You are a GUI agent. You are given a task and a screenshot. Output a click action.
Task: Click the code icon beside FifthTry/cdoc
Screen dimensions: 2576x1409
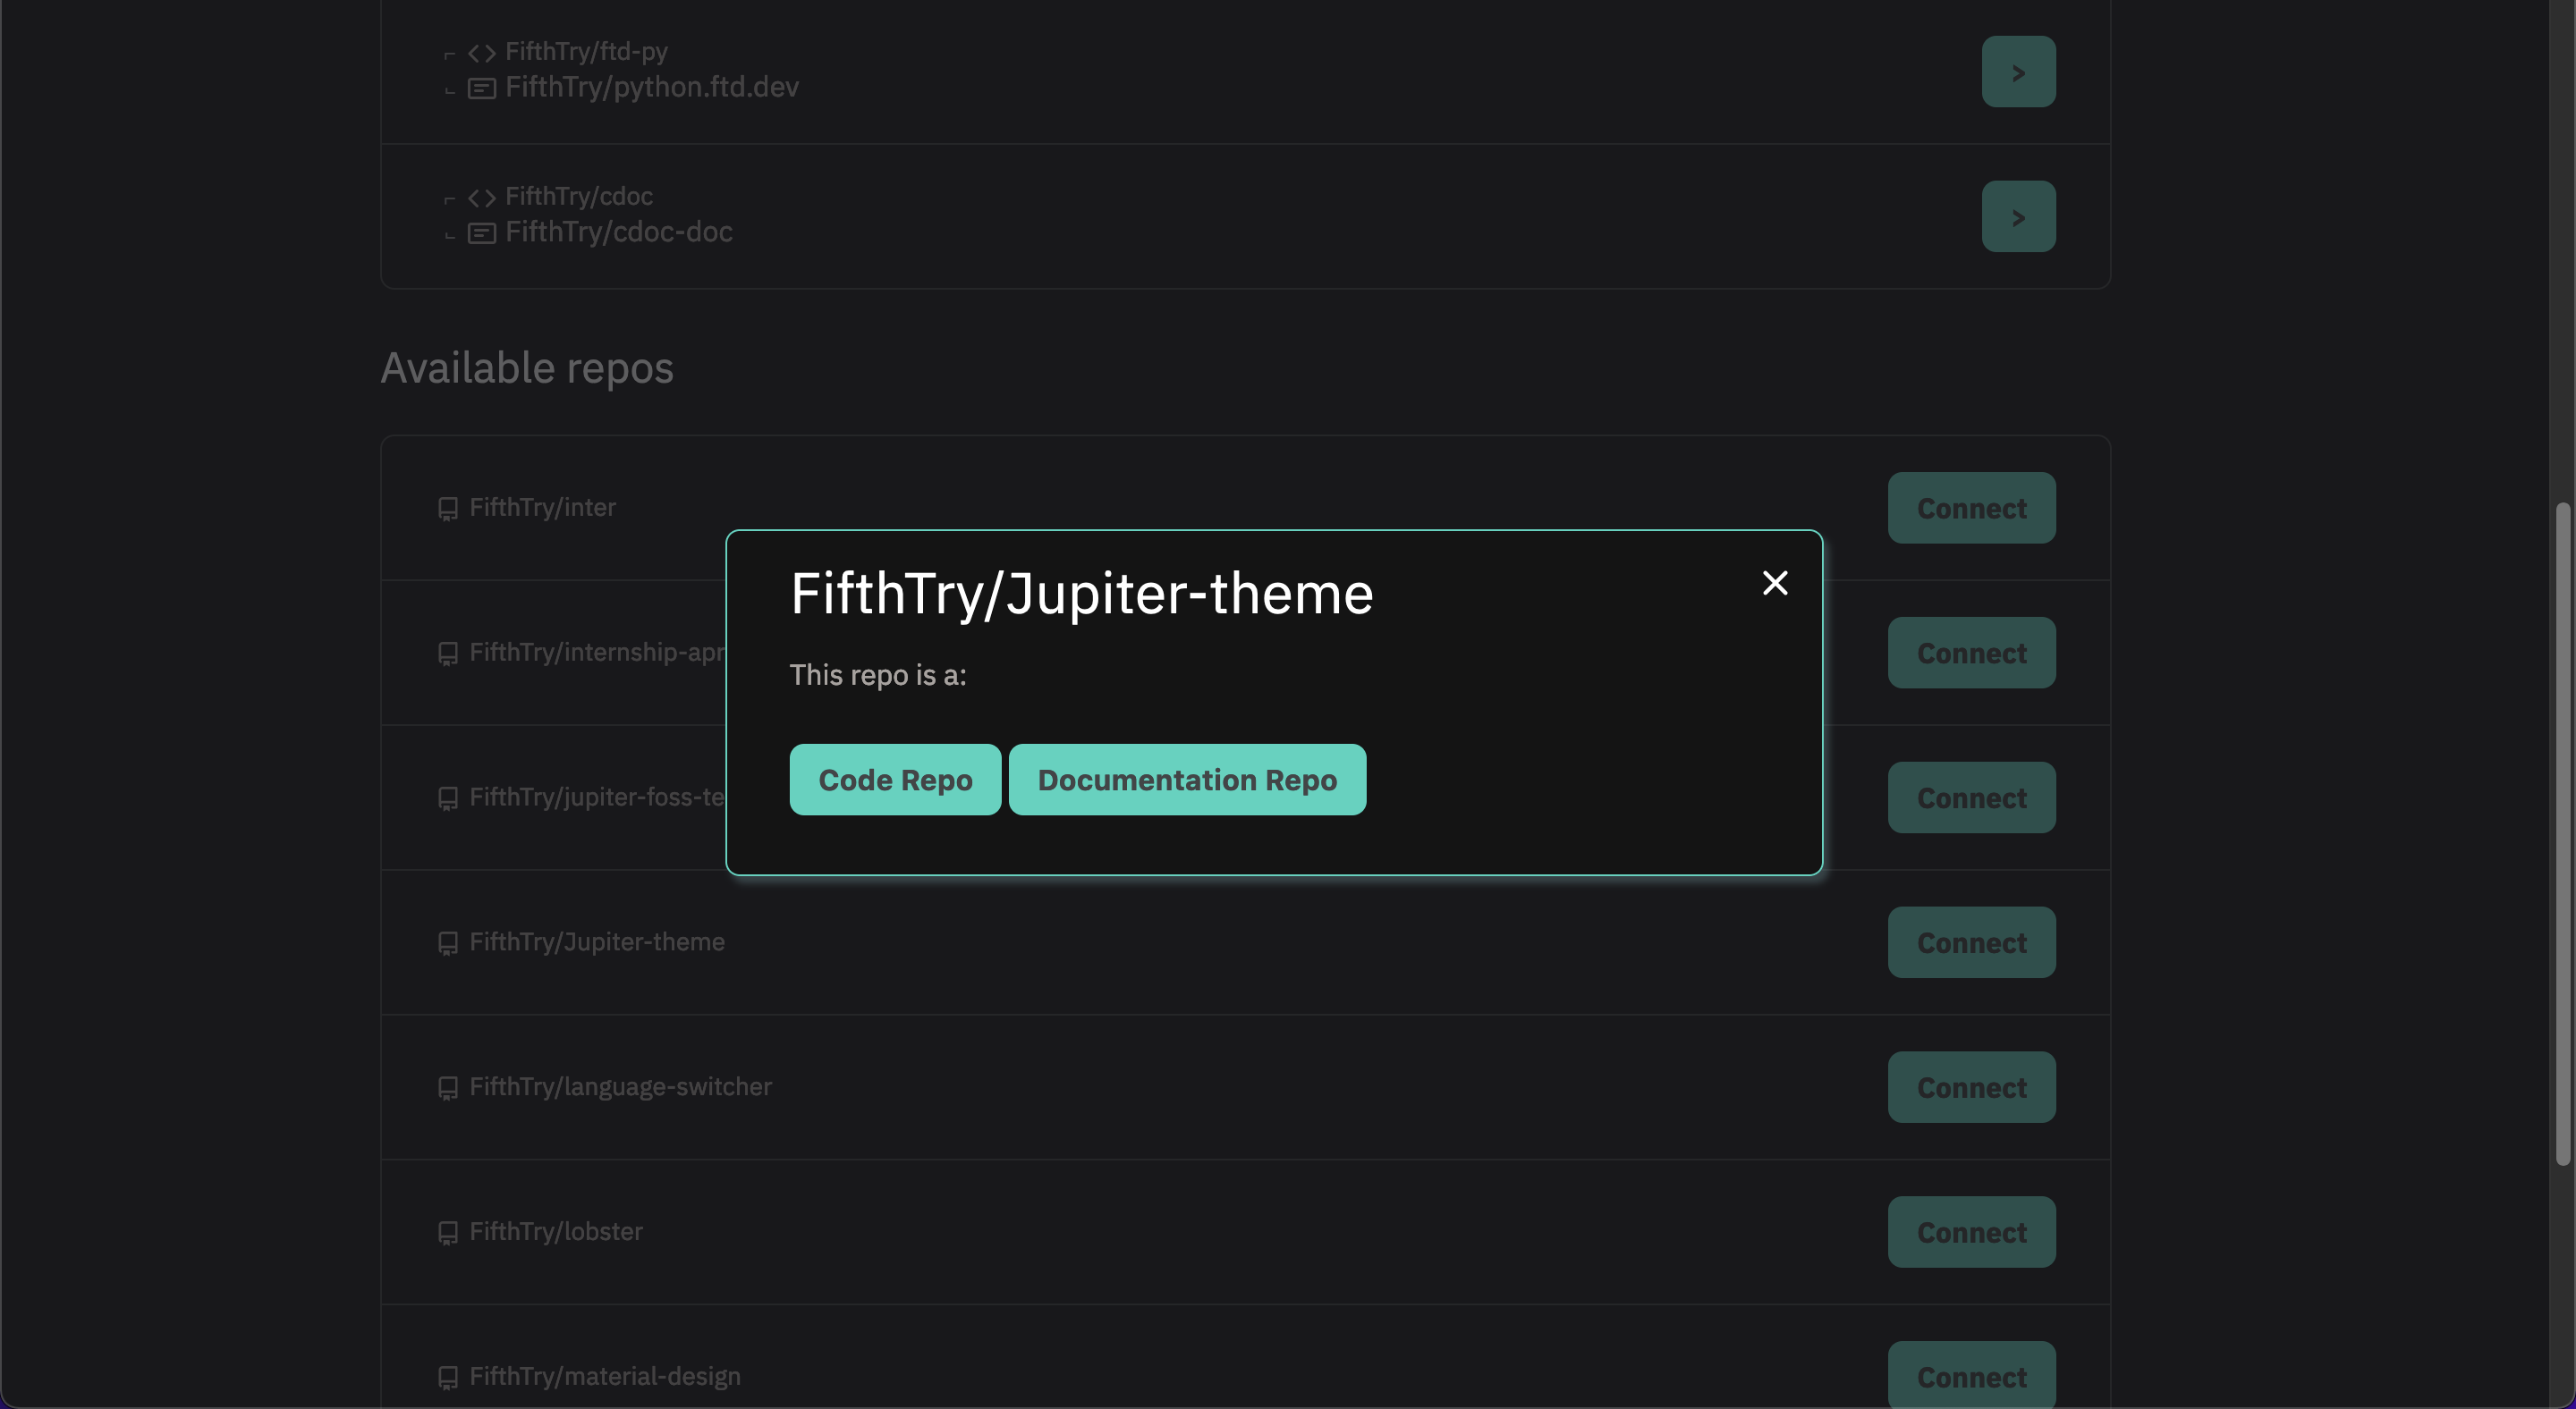coord(481,198)
